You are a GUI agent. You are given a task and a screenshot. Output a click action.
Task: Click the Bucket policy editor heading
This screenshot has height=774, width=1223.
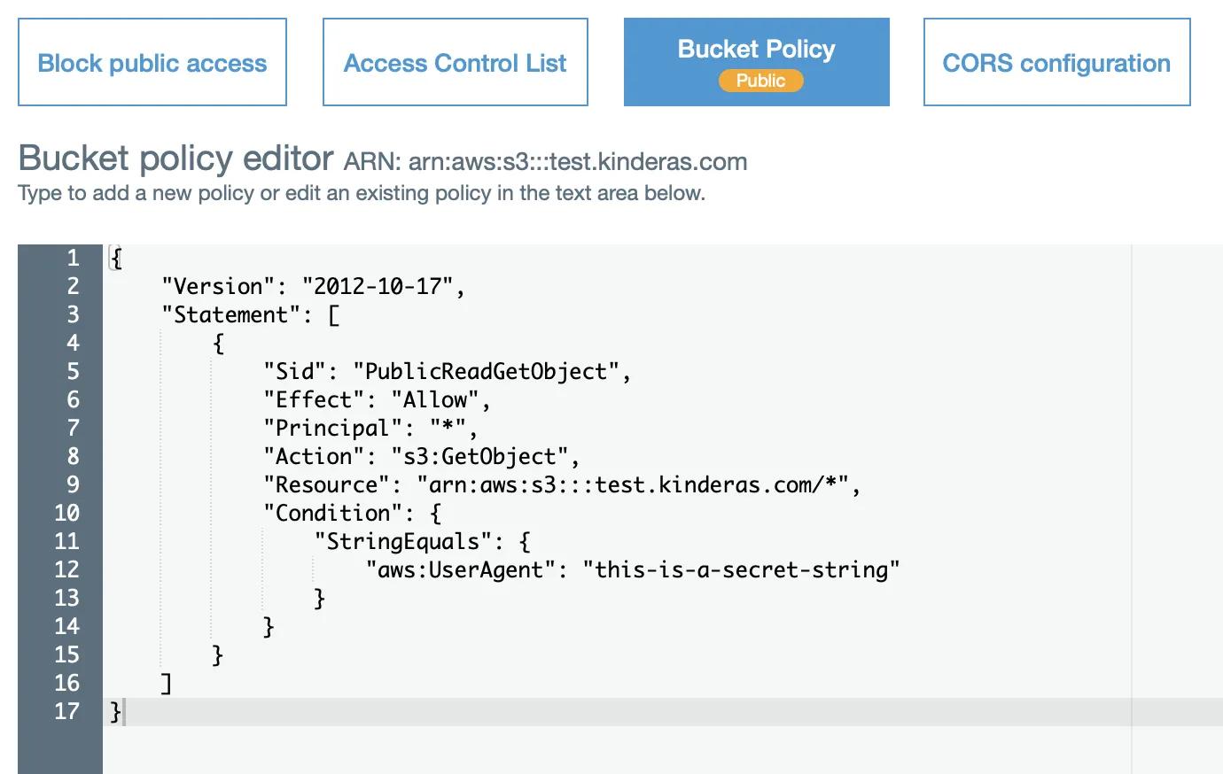point(174,159)
